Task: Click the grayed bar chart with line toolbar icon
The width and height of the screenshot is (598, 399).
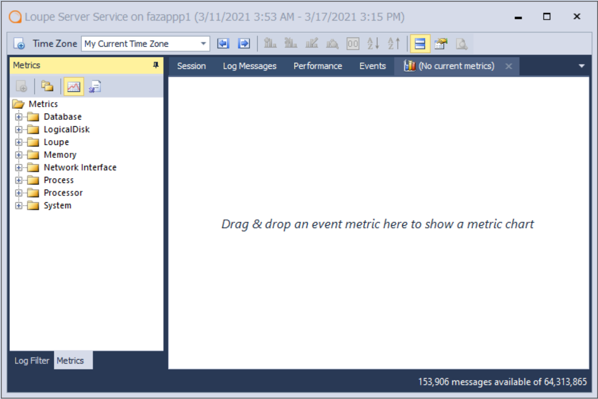Action: point(312,44)
